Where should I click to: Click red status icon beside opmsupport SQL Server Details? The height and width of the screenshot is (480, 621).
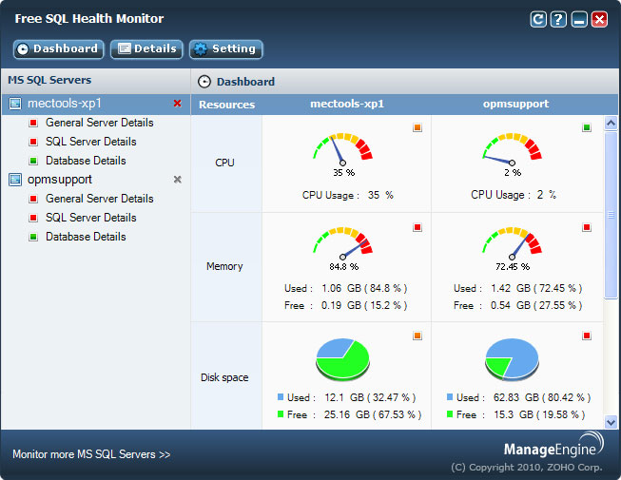33,218
